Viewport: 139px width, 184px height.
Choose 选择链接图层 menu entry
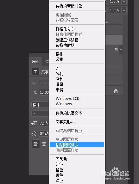pyautogui.click(x=77, y=20)
